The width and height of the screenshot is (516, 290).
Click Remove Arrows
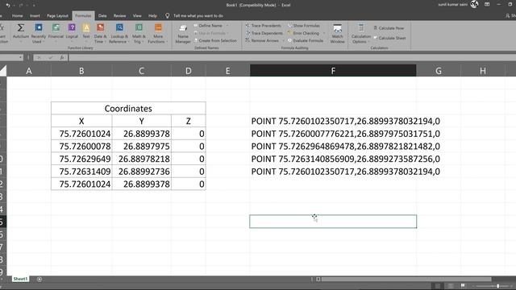(x=262, y=41)
